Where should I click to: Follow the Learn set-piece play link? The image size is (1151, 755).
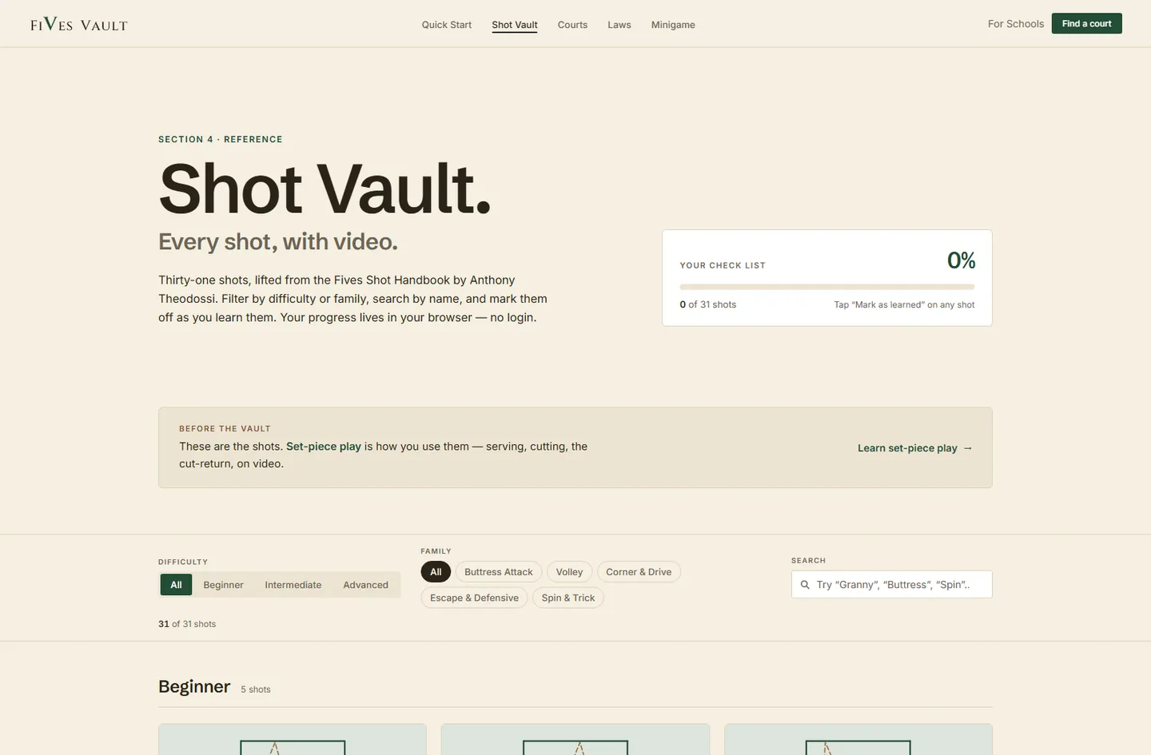pos(914,448)
